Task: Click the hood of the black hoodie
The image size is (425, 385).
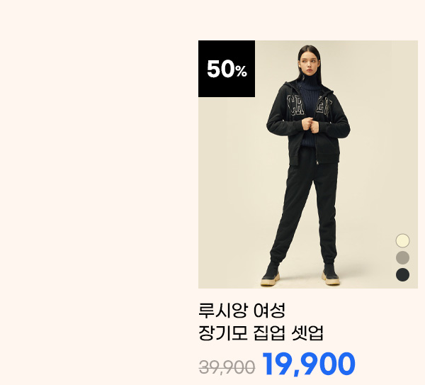Action: coord(285,88)
